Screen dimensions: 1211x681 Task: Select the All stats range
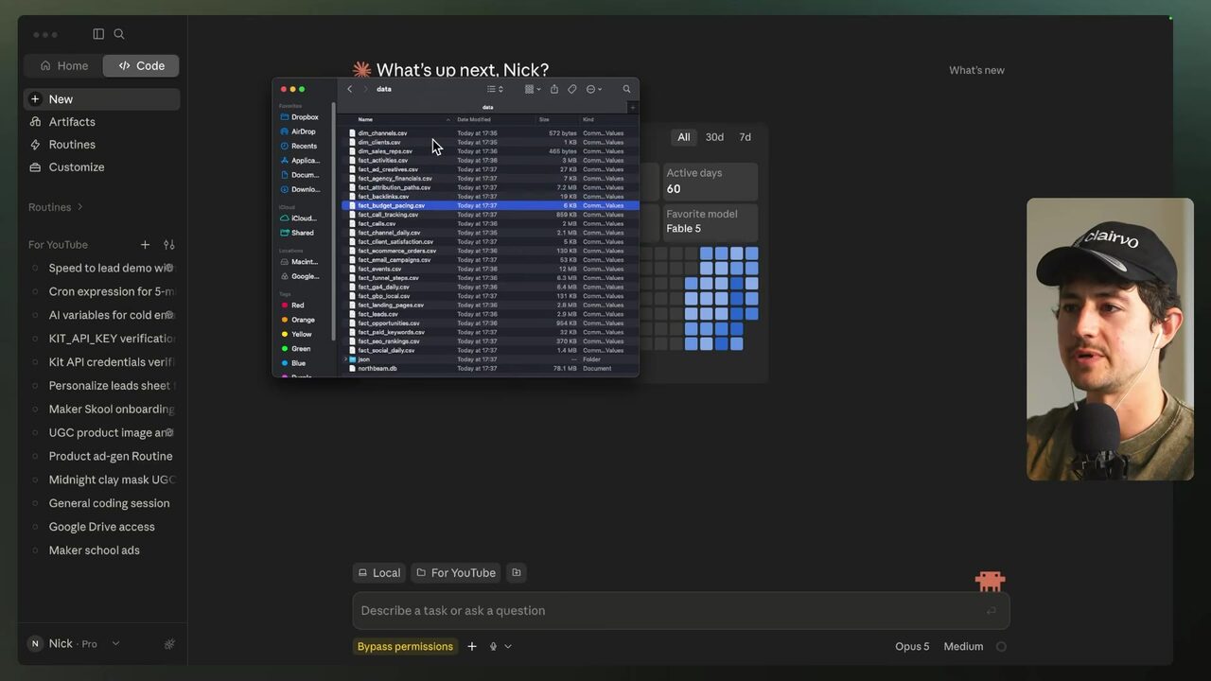683,137
